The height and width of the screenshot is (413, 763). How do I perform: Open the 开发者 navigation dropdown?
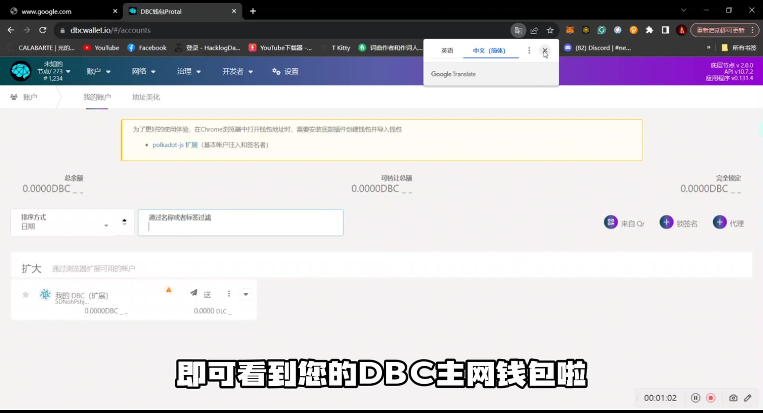(237, 71)
